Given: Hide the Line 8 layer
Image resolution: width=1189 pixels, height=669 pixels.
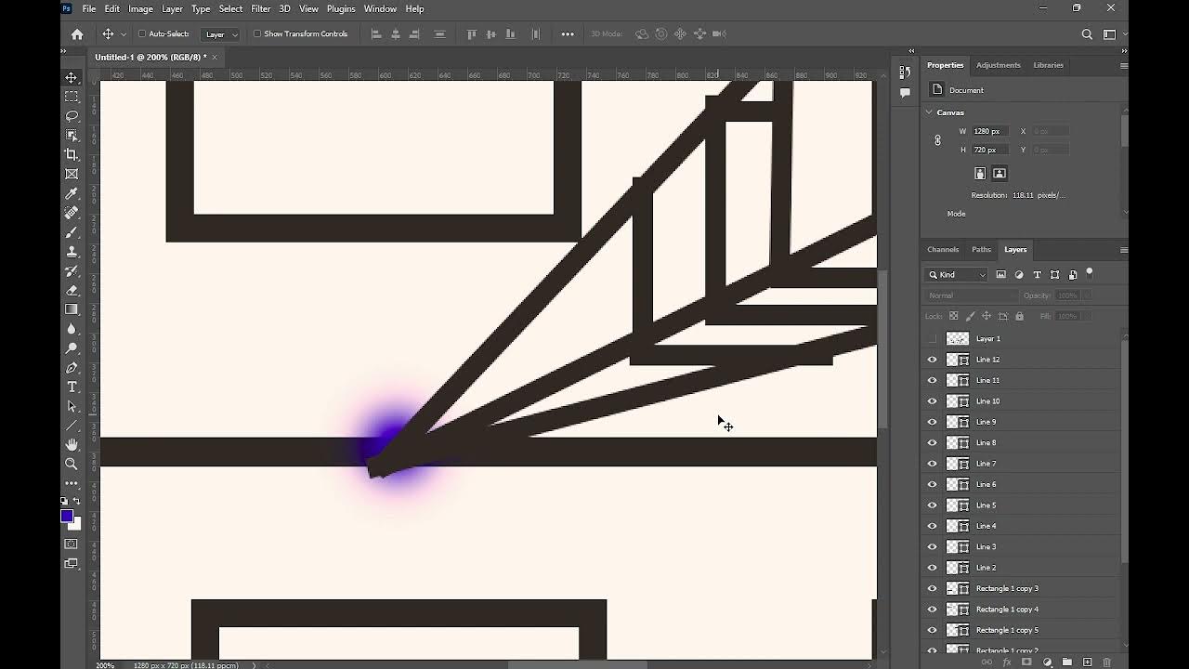Looking at the screenshot, I should click(x=933, y=443).
